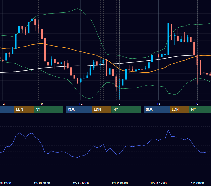
Task: Click hour label 0 above 1/1 00:00
Action: tap(197, 104)
